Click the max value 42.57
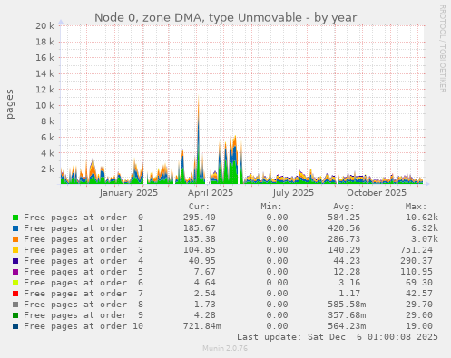 [419, 294]
